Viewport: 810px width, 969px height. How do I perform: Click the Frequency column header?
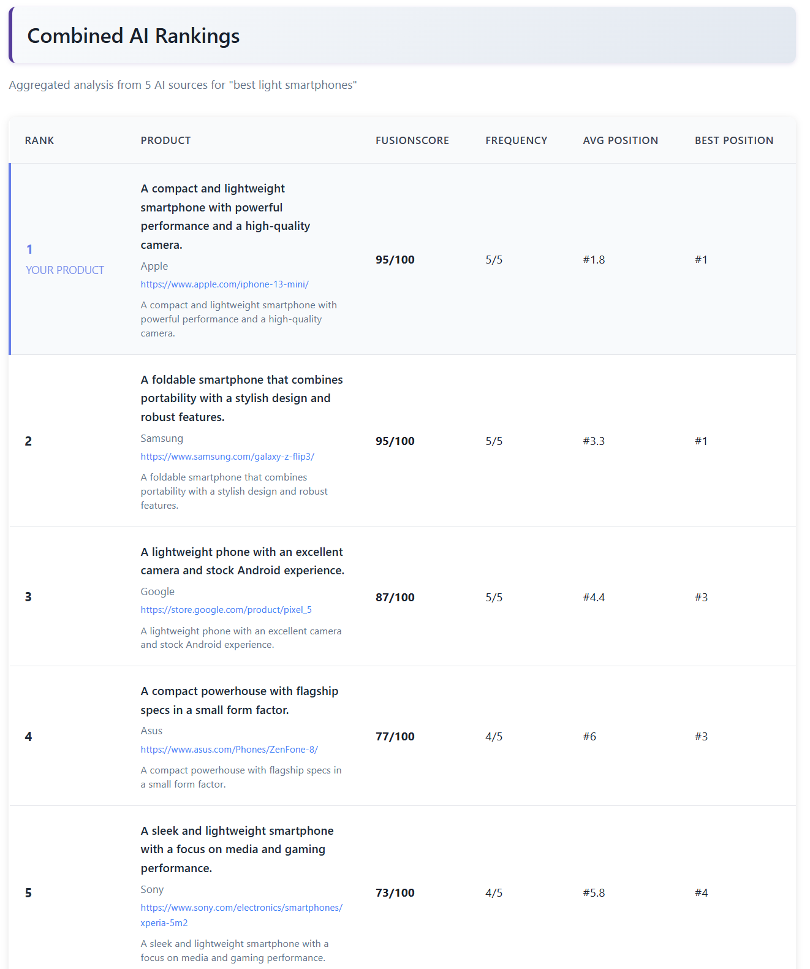click(516, 140)
